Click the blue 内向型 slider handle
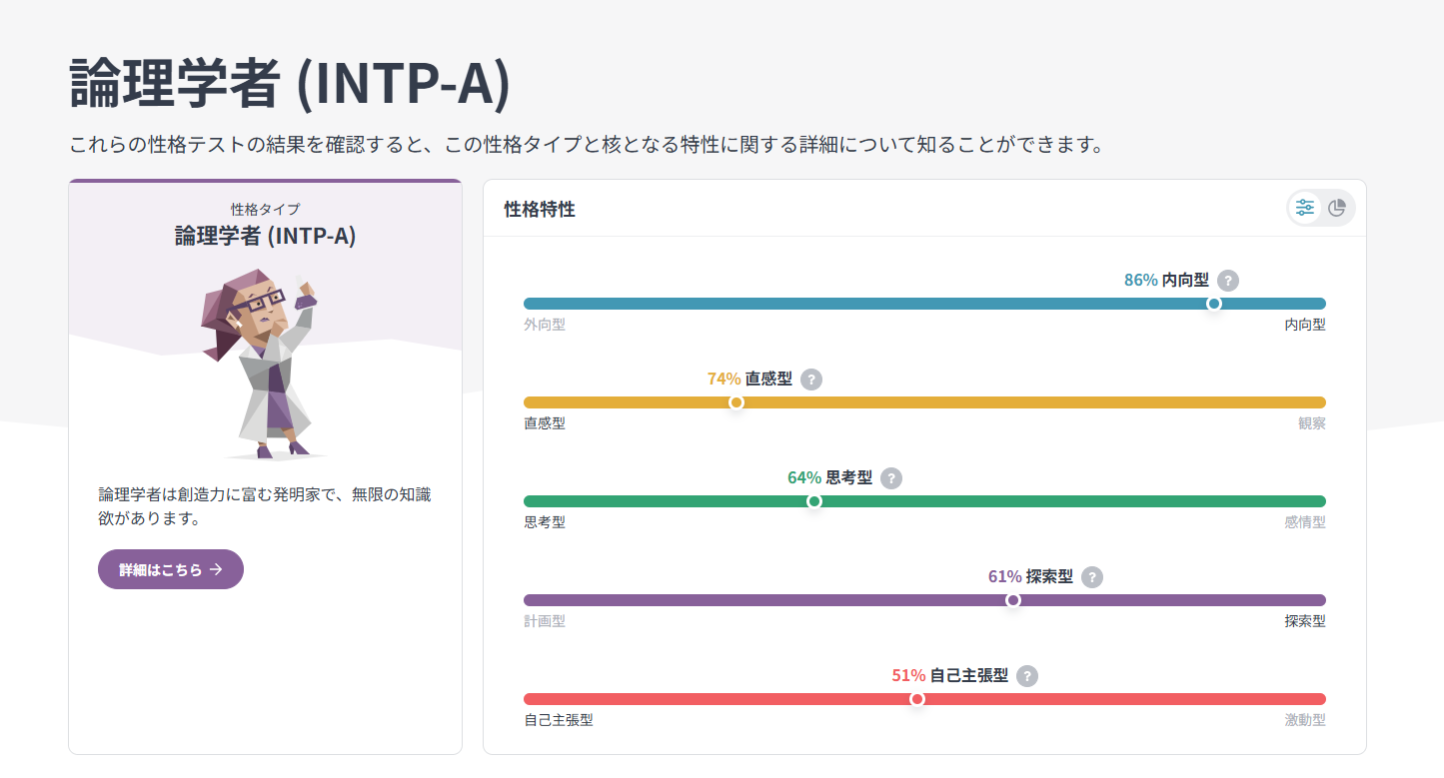This screenshot has height=778, width=1444. (x=1213, y=304)
